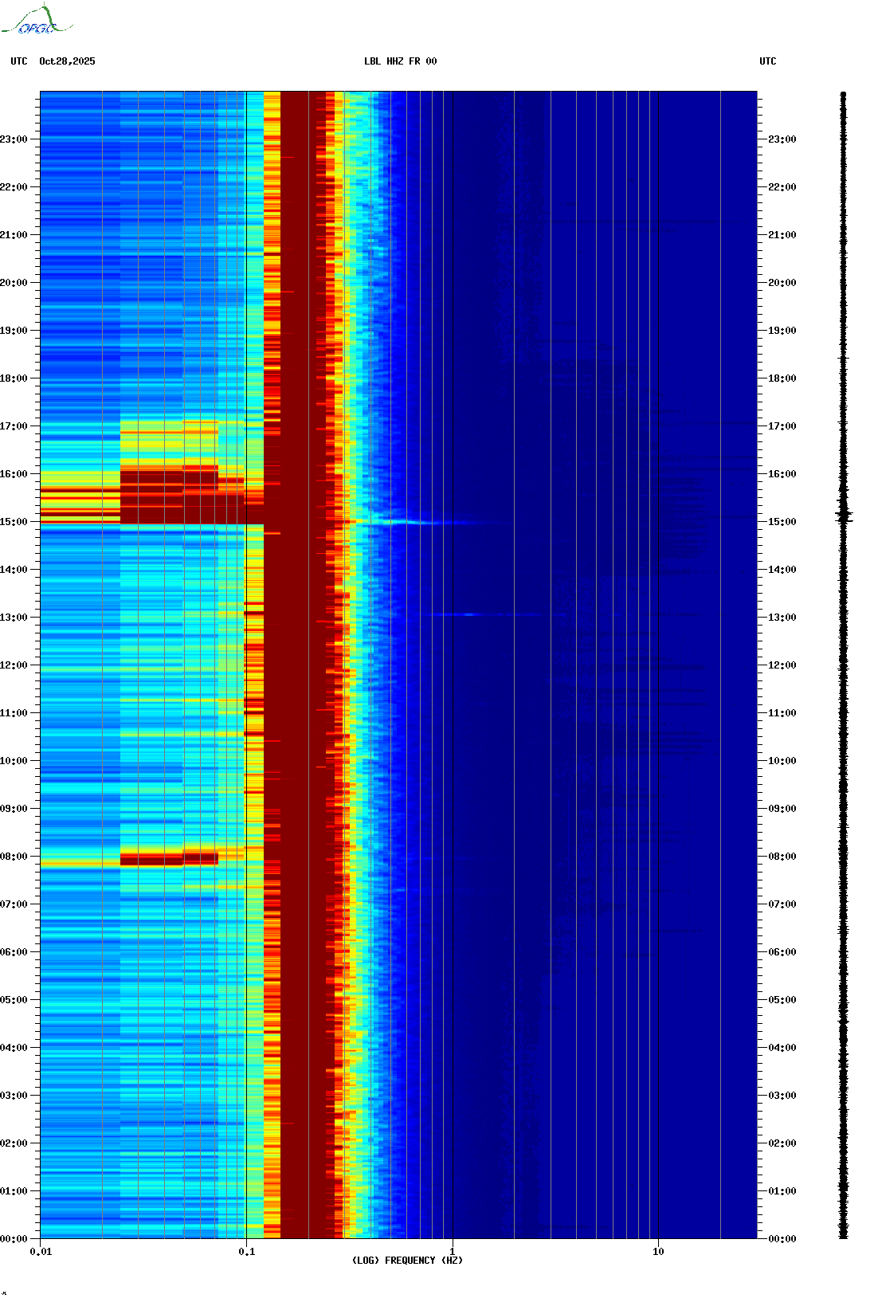Click the OFGC logo at top left

click(37, 20)
